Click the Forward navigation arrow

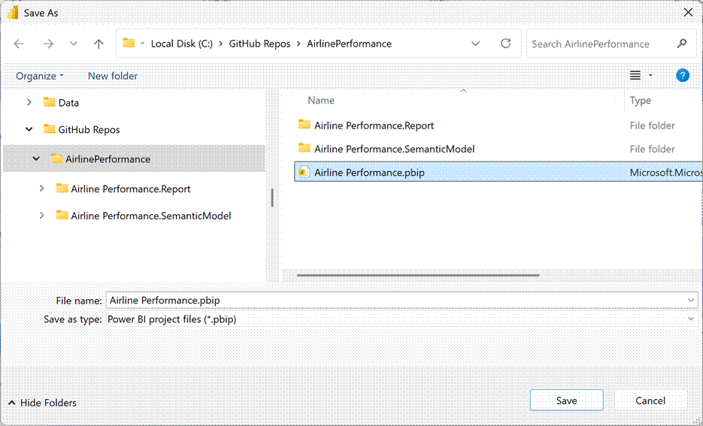tap(48, 44)
